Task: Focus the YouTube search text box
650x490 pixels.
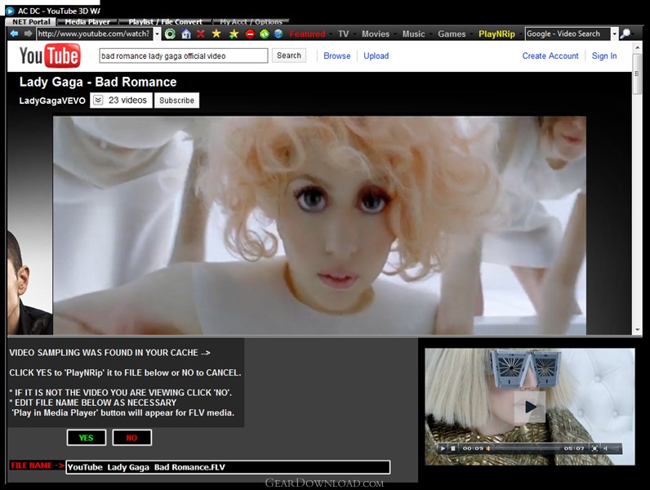Action: (x=184, y=56)
